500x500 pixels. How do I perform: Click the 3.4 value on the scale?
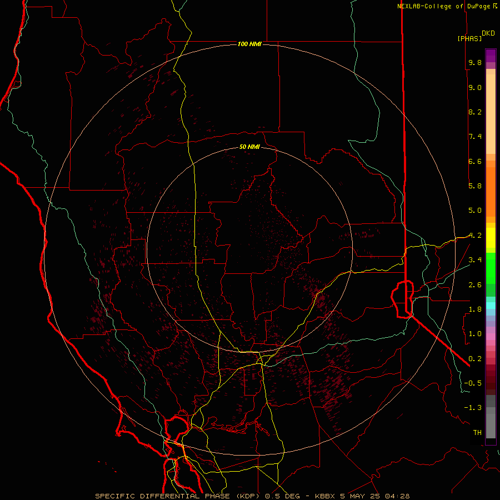pyautogui.click(x=475, y=260)
